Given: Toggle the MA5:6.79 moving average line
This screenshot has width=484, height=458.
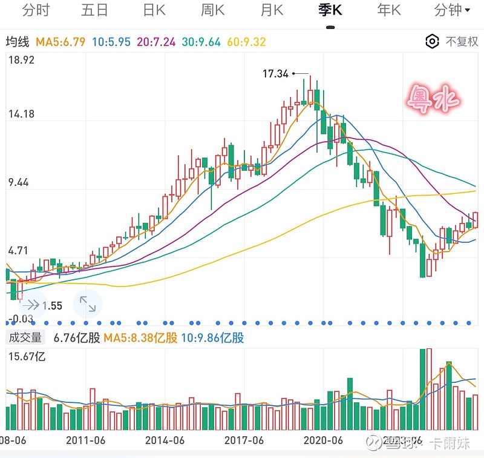Looking at the screenshot, I should point(60,42).
